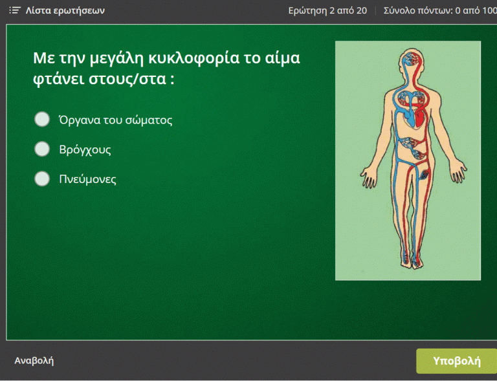This screenshot has width=497, height=381.
Task: Click the "Αναβολή" postpone link
Action: pyautogui.click(x=34, y=360)
